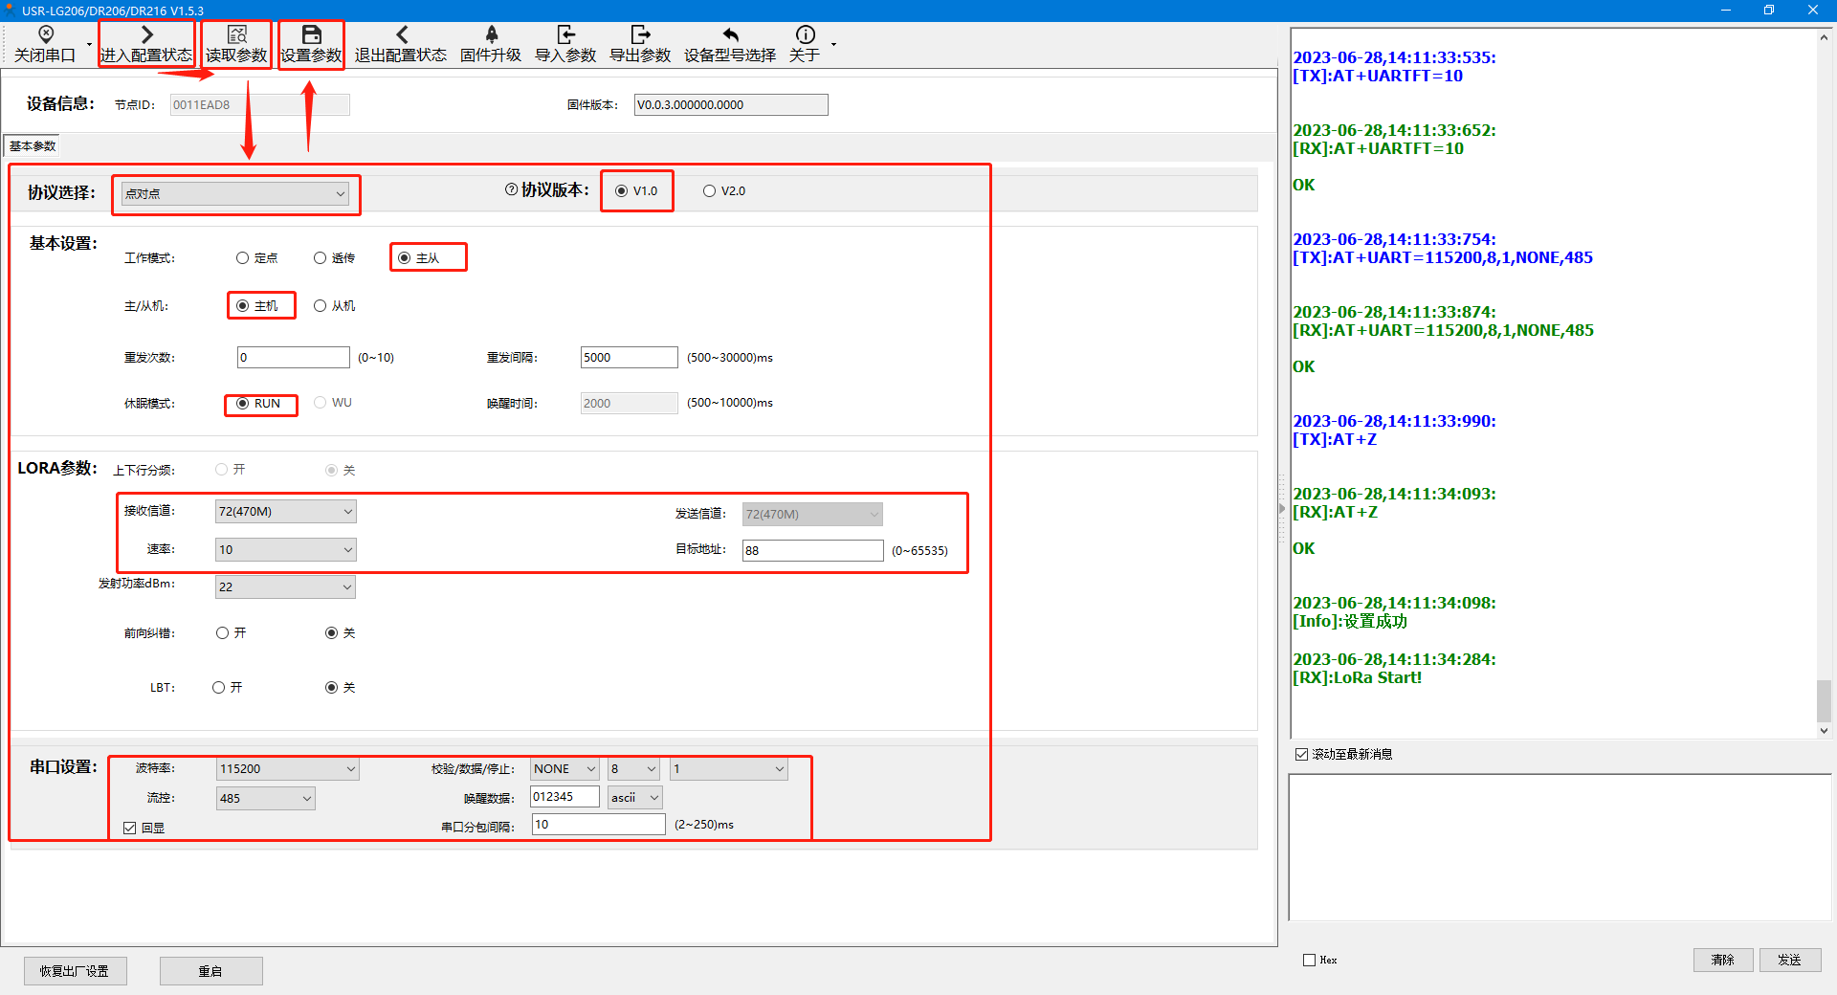This screenshot has height=995, width=1837.
Task: Click the 目标地址 88 input field
Action: click(812, 550)
